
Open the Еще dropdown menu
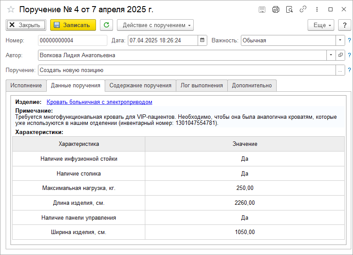[321, 25]
